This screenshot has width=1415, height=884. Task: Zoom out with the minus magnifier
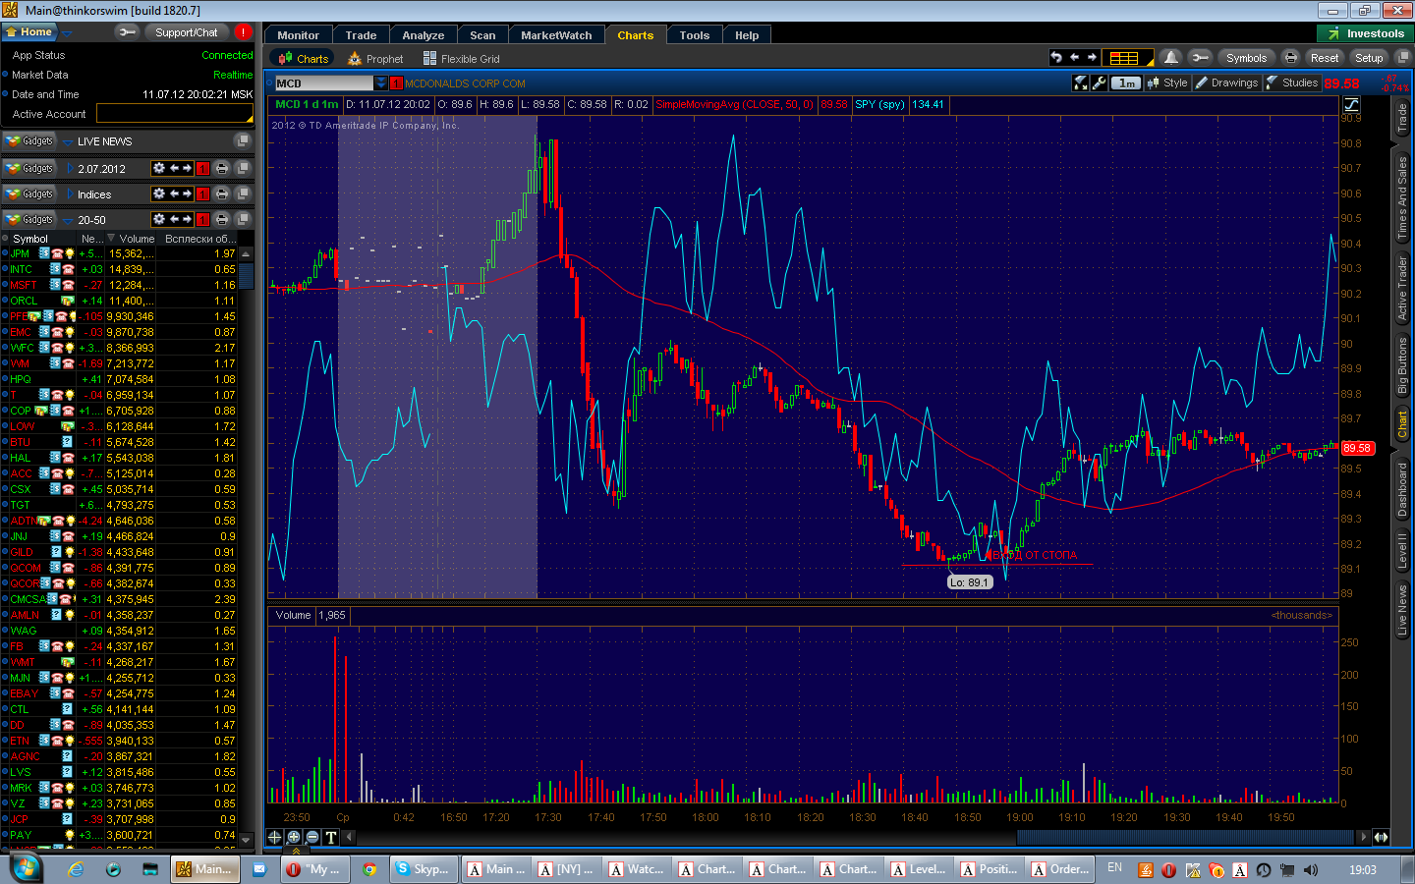click(x=312, y=837)
